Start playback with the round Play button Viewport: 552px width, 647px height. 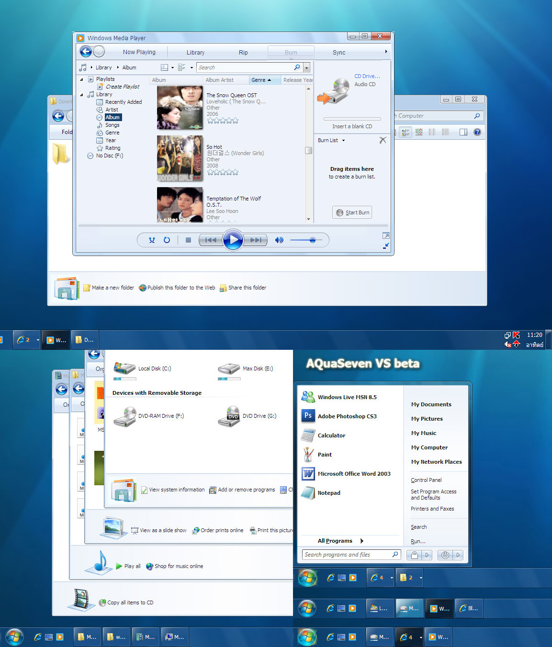click(233, 240)
